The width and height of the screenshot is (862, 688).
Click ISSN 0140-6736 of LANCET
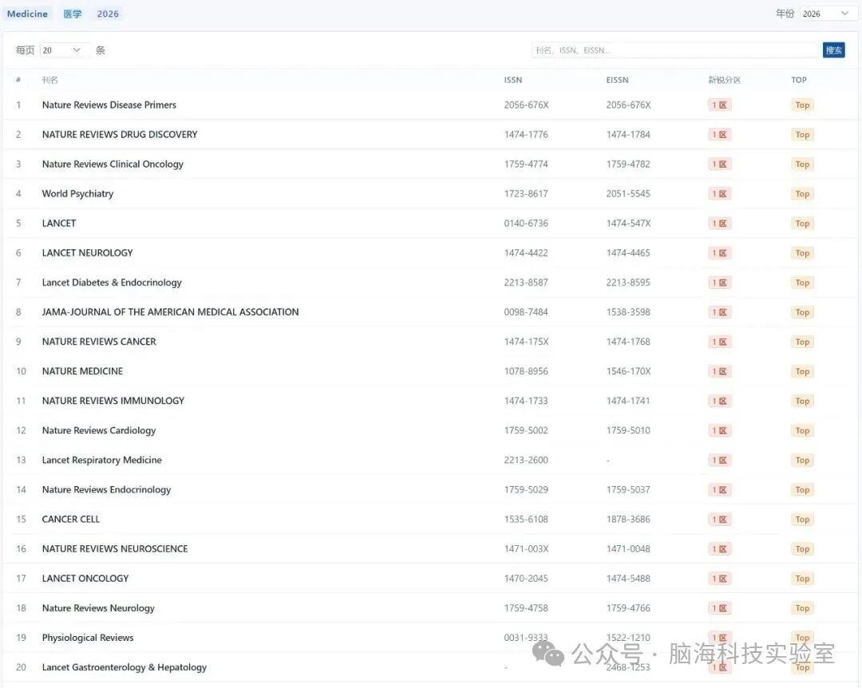click(526, 223)
